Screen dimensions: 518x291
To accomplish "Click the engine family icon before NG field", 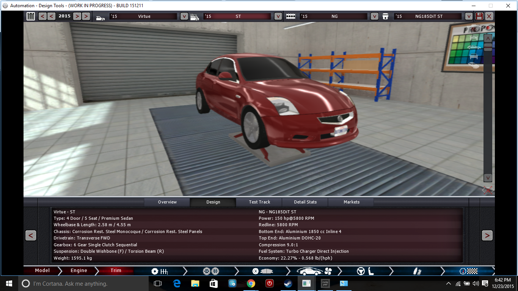I will (290, 16).
